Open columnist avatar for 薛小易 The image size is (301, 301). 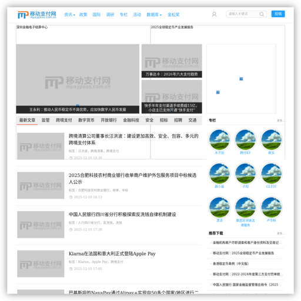(x=219, y=173)
